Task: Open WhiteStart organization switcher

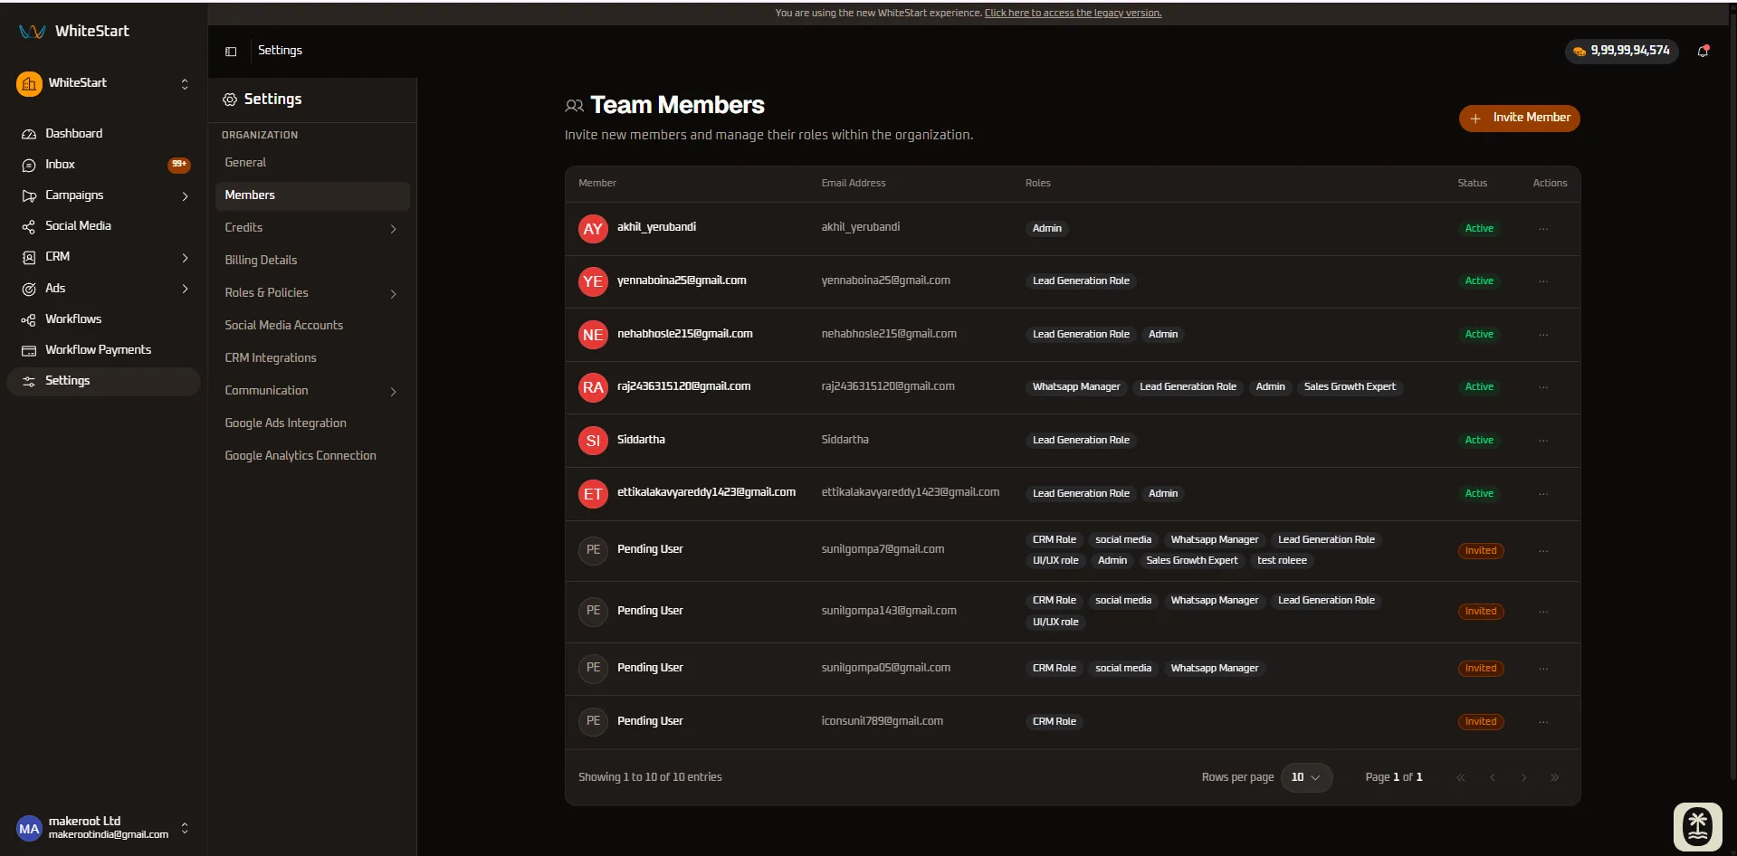Action: (x=103, y=83)
